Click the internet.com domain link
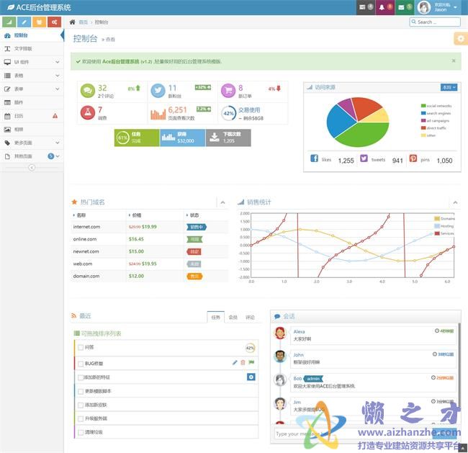The image size is (468, 453). pos(86,227)
